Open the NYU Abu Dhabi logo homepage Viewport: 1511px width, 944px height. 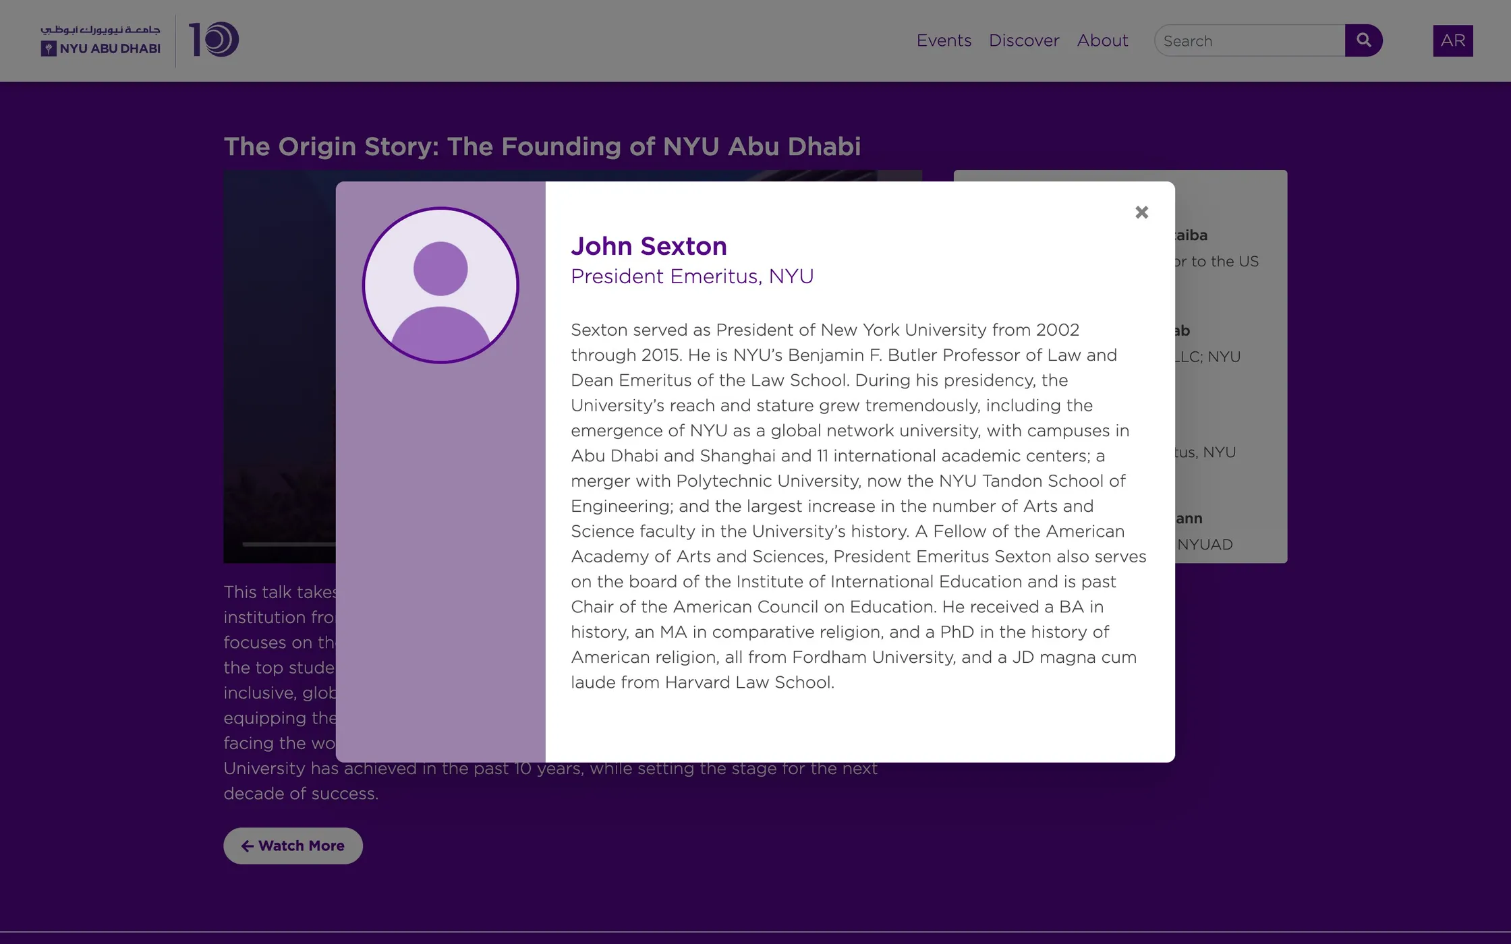pyautogui.click(x=101, y=40)
